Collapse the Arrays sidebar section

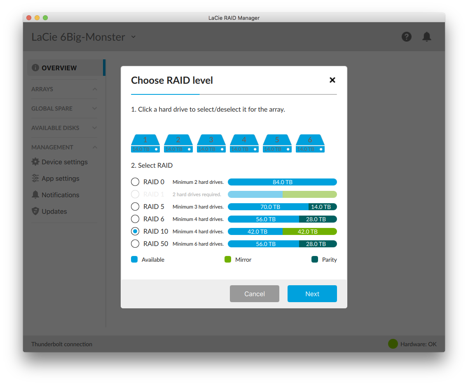[95, 89]
